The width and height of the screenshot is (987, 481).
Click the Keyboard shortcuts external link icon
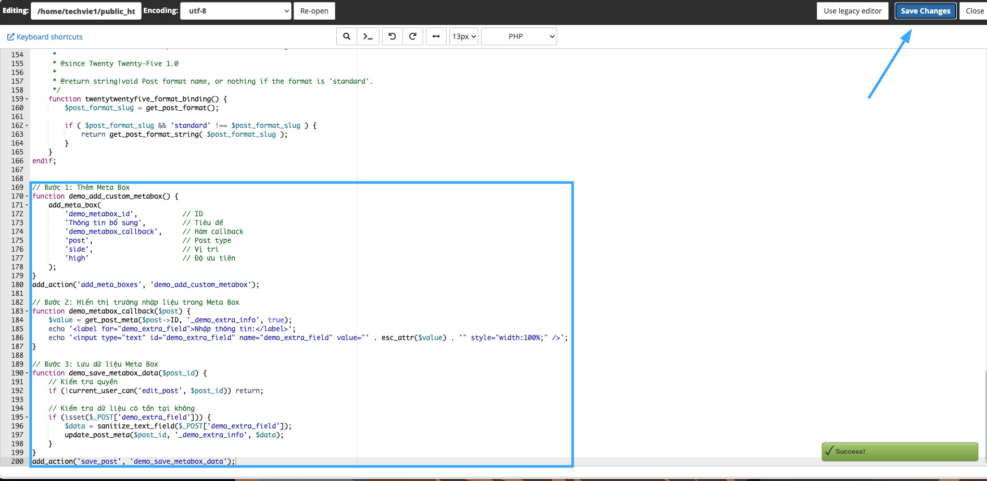click(10, 37)
